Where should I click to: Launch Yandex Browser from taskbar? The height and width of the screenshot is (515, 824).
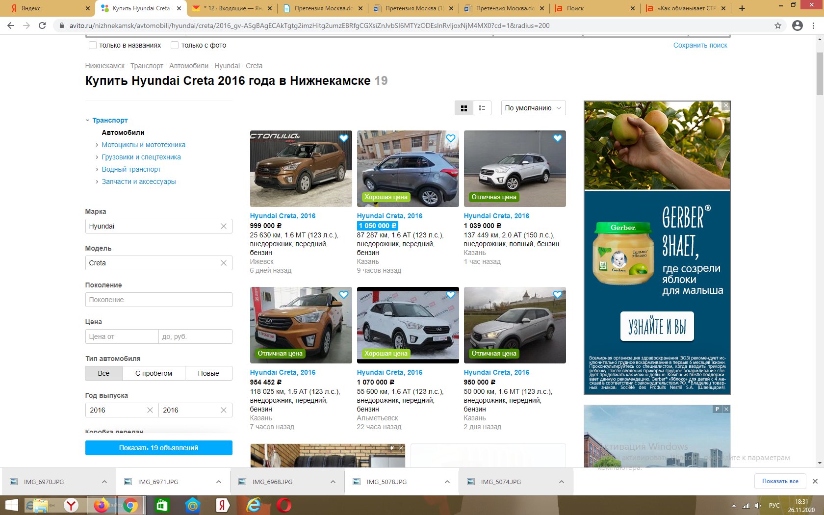71,505
